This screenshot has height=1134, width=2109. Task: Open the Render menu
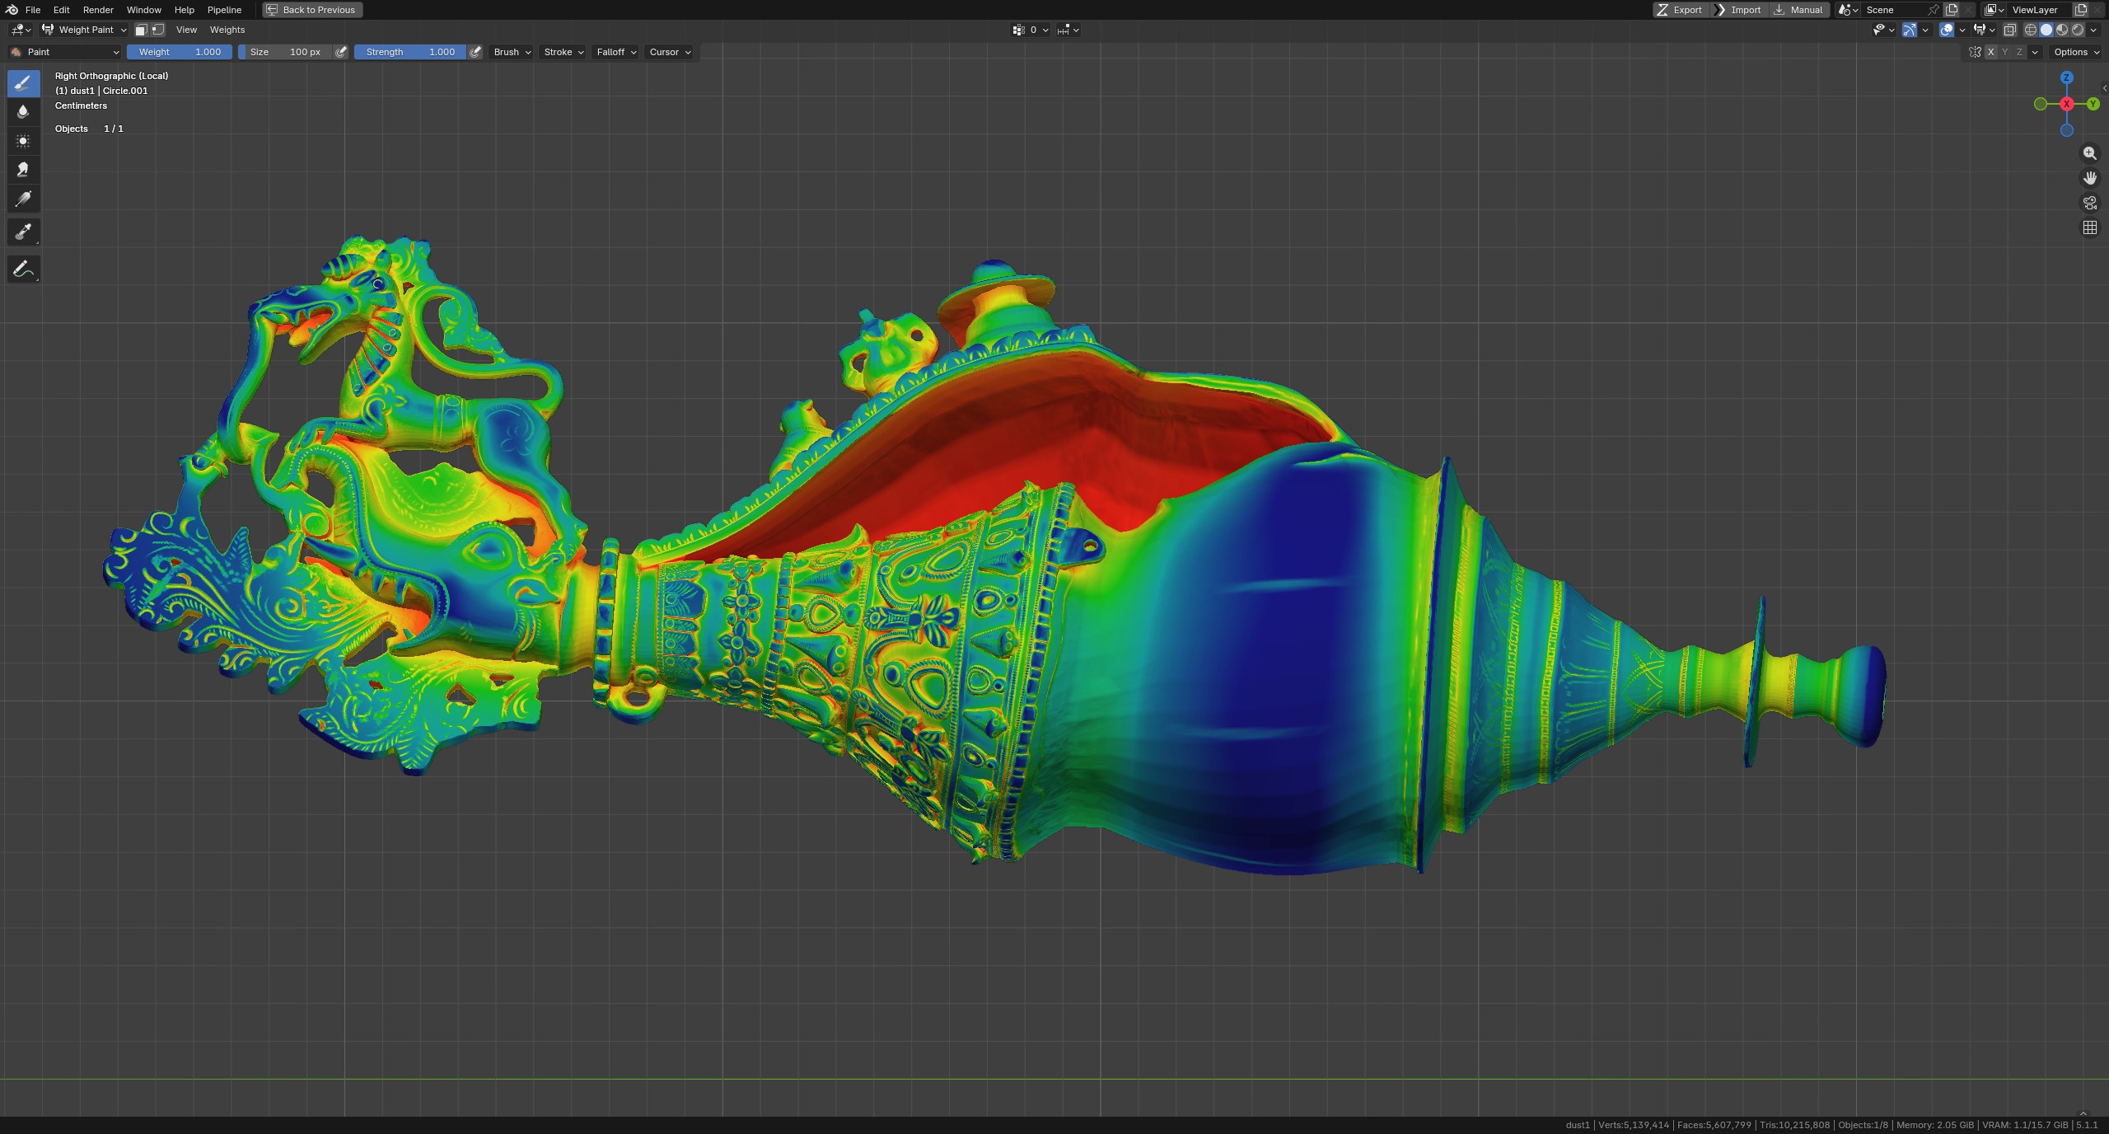[x=98, y=10]
